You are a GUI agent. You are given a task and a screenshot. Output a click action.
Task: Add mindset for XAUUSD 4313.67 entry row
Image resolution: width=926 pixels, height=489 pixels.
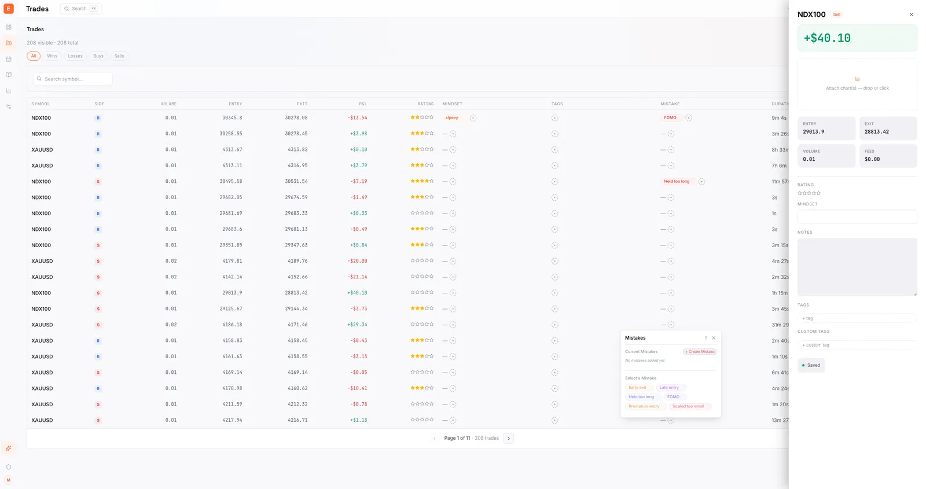453,150
